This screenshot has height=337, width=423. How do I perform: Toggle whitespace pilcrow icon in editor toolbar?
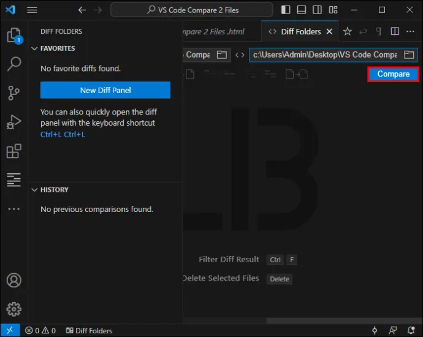click(x=379, y=31)
